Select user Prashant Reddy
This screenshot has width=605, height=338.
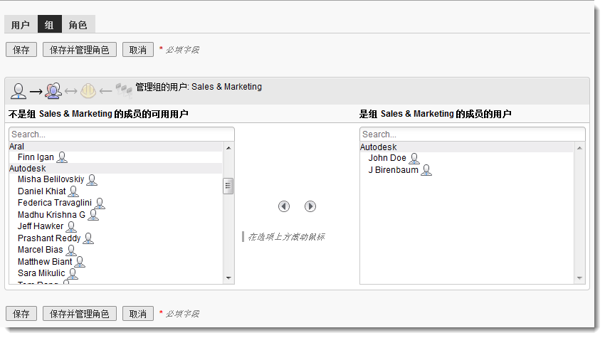coord(49,238)
